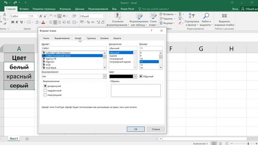The width and height of the screenshot is (258, 145).
Task: Toggle italic К formatting in ribbon
Action: (17, 22)
